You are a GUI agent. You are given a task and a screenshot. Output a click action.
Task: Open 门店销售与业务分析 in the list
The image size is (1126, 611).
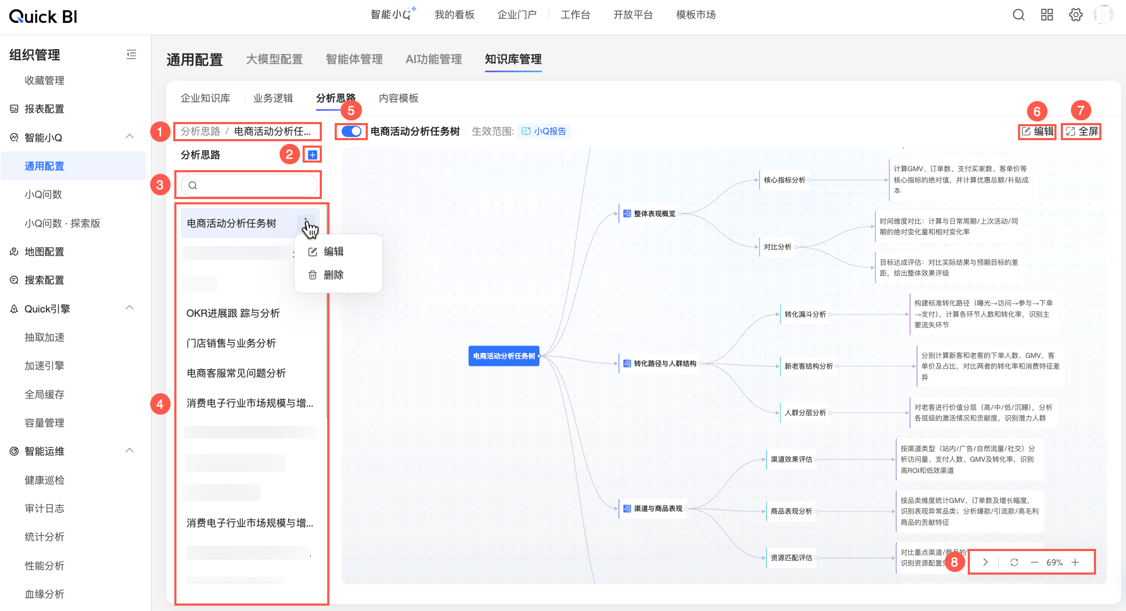click(x=231, y=343)
